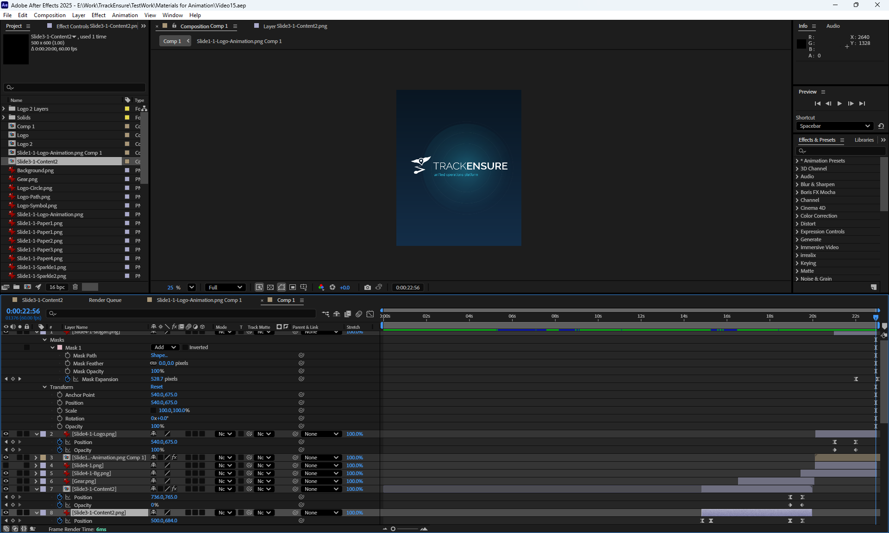Toggle Shy layers hide switch in timeline

pyautogui.click(x=337, y=314)
